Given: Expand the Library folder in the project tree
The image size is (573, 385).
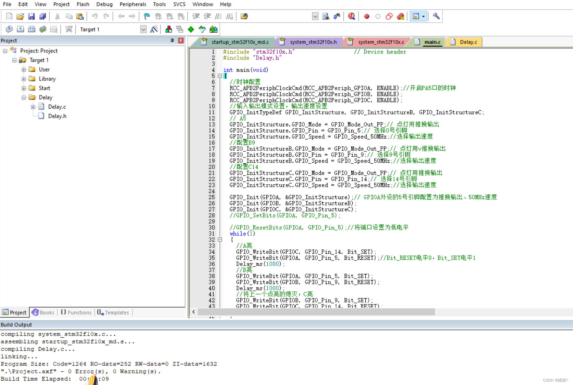Looking at the screenshot, I should pos(24,79).
